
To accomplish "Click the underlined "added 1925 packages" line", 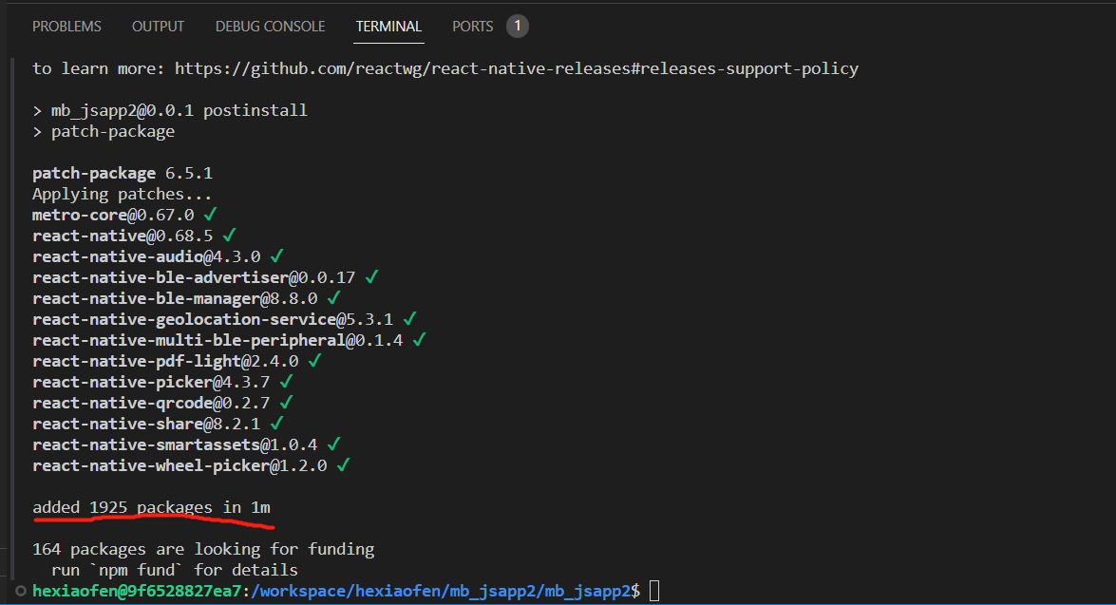I will click(x=151, y=507).
